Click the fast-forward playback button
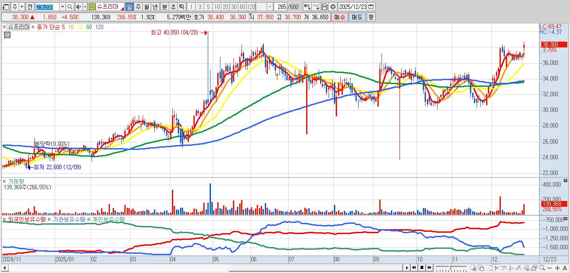Image resolution: width=570 pixels, height=273 pixels. click(x=430, y=268)
